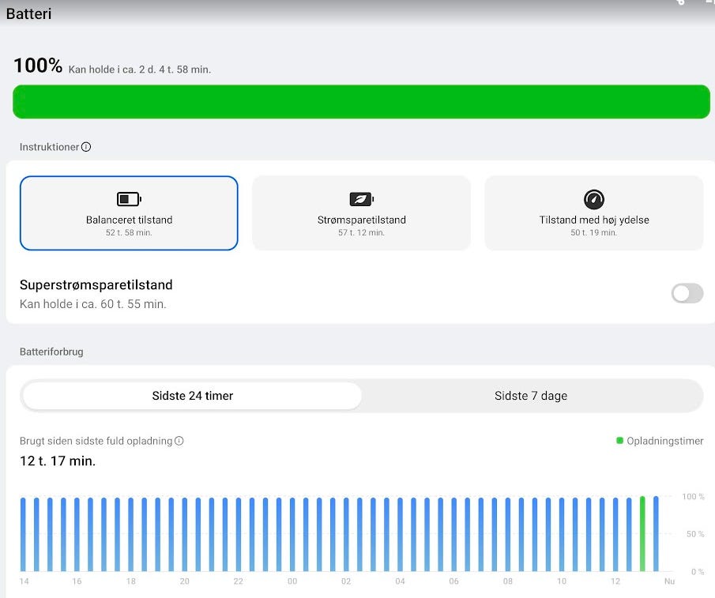Screen dimensions: 715x598
Task: Click the '50 %' chart axis label
Action: pos(695,534)
